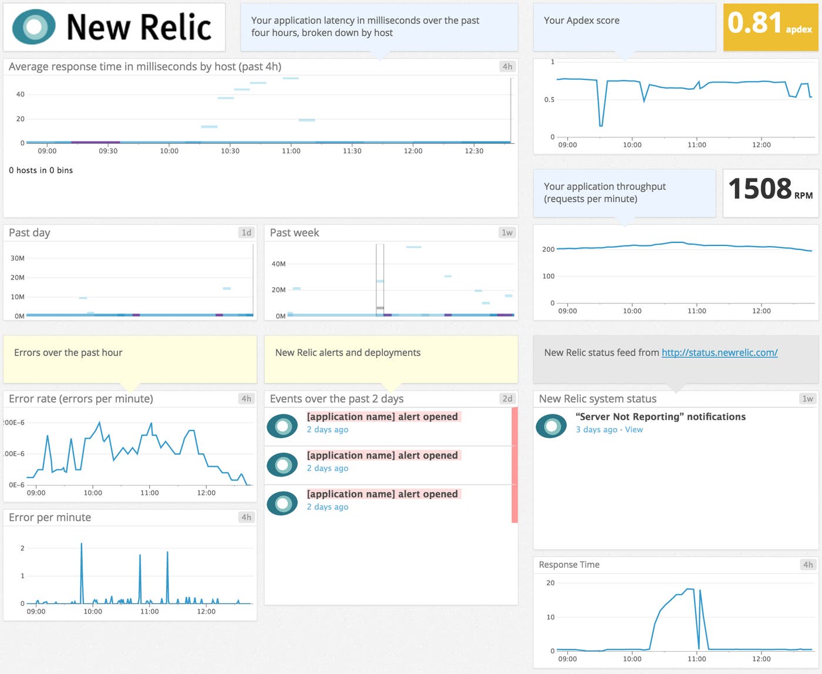The image size is (822, 674).
Task: Click the Error per minute widget title
Action: point(50,517)
